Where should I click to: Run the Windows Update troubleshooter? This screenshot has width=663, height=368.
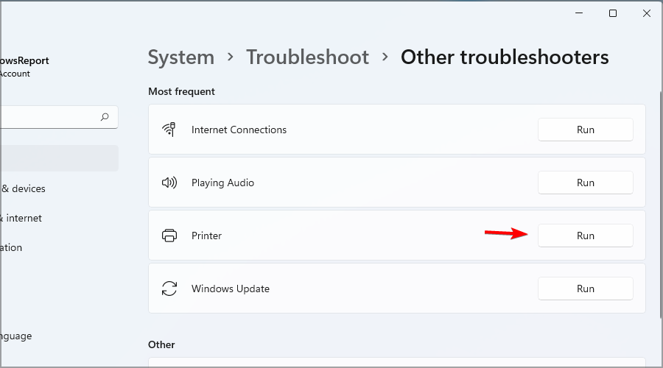tap(585, 289)
